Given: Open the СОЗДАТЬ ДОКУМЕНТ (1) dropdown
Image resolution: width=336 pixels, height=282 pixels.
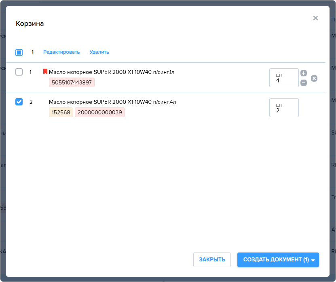Looking at the screenshot, I should pos(278,259).
